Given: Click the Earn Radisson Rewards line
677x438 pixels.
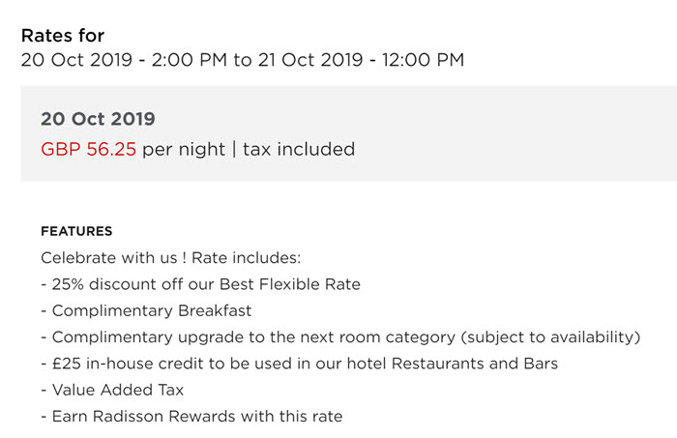Looking at the screenshot, I should point(191,417).
